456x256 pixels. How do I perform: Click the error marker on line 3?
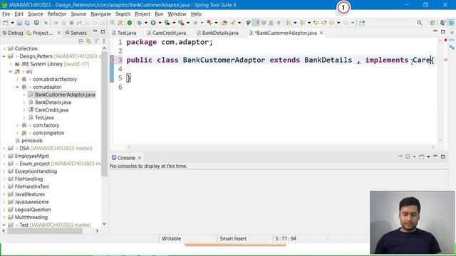[x=112, y=60]
